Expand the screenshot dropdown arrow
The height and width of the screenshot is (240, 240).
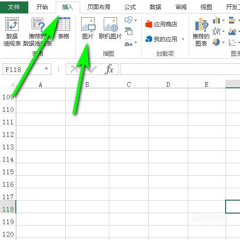[135, 42]
